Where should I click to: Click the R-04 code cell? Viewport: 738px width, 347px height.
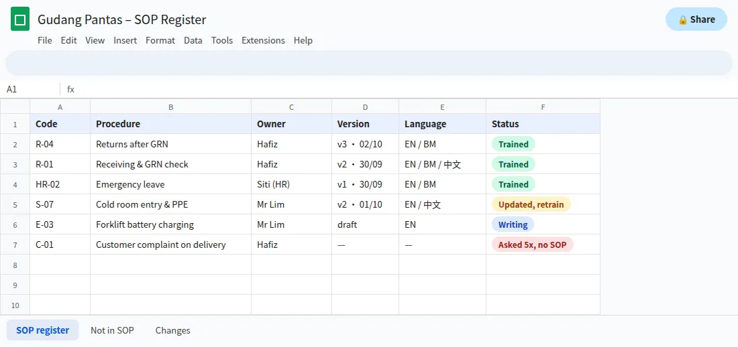(x=60, y=144)
